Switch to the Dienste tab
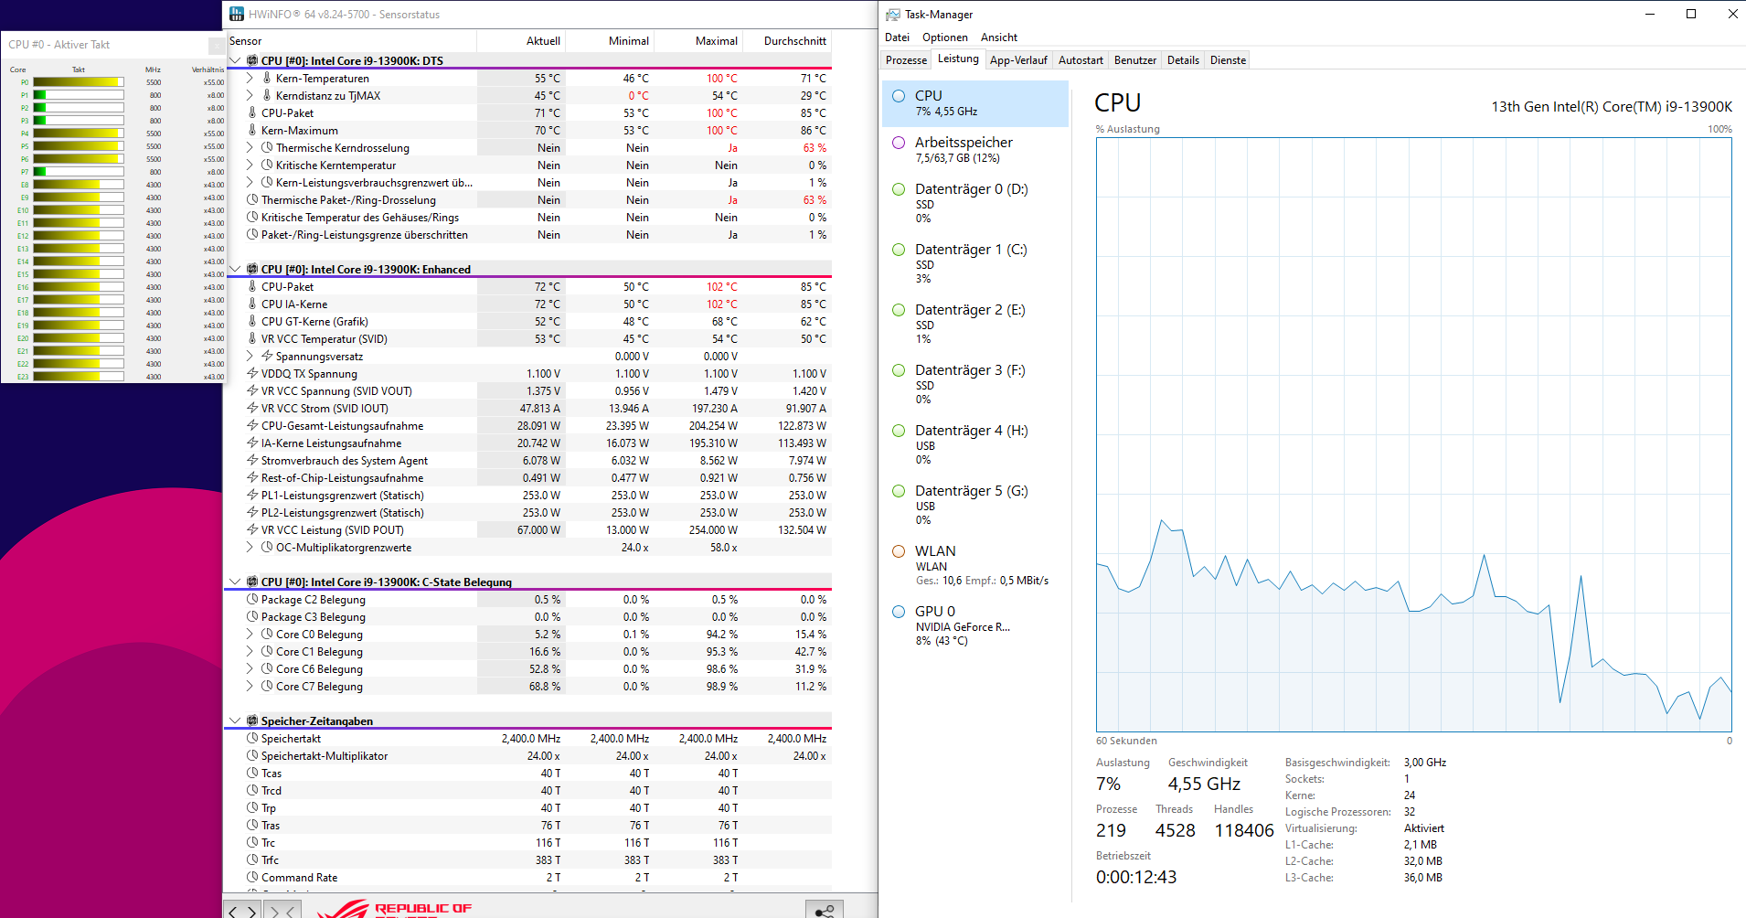Viewport: 1746px width, 918px height. point(1228,60)
